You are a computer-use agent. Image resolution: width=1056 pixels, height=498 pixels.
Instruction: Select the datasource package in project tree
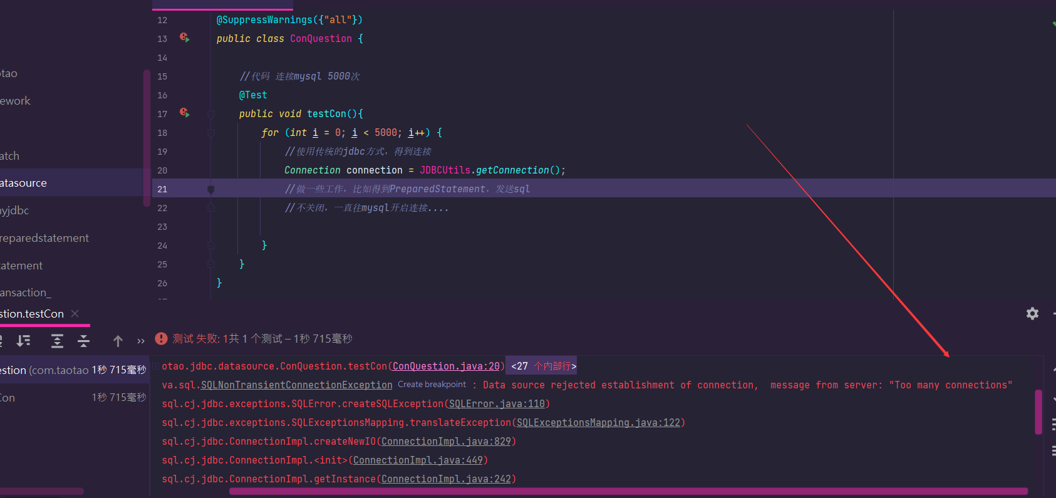click(71, 183)
